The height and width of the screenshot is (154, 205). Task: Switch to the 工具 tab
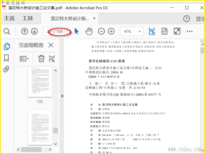27,18
